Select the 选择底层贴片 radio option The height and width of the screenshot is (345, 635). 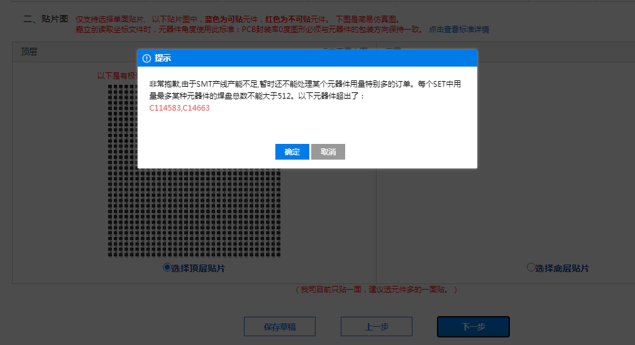[531, 267]
